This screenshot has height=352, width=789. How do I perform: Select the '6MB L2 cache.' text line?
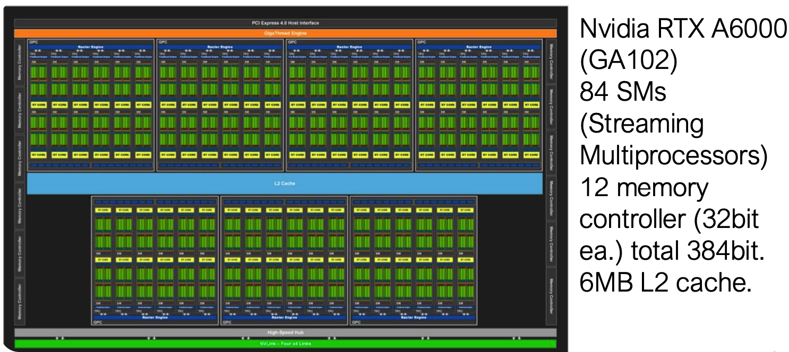tap(666, 284)
